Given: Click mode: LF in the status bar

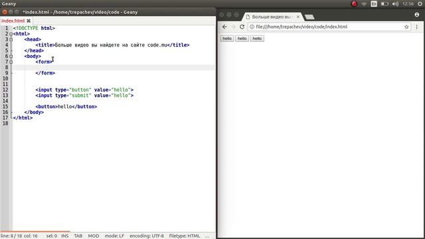Looking at the screenshot, I should pos(114,236).
